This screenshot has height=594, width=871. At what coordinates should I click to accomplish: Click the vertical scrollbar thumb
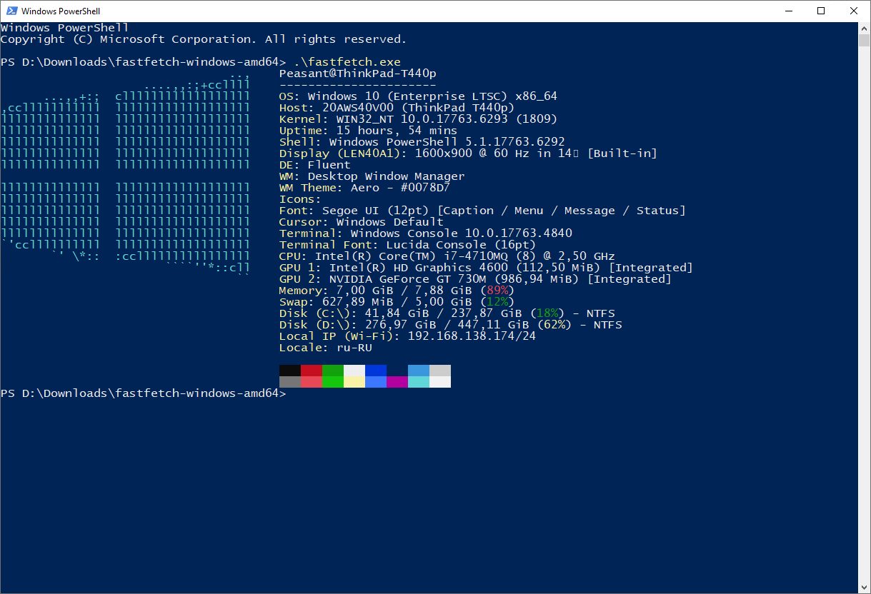[864, 40]
